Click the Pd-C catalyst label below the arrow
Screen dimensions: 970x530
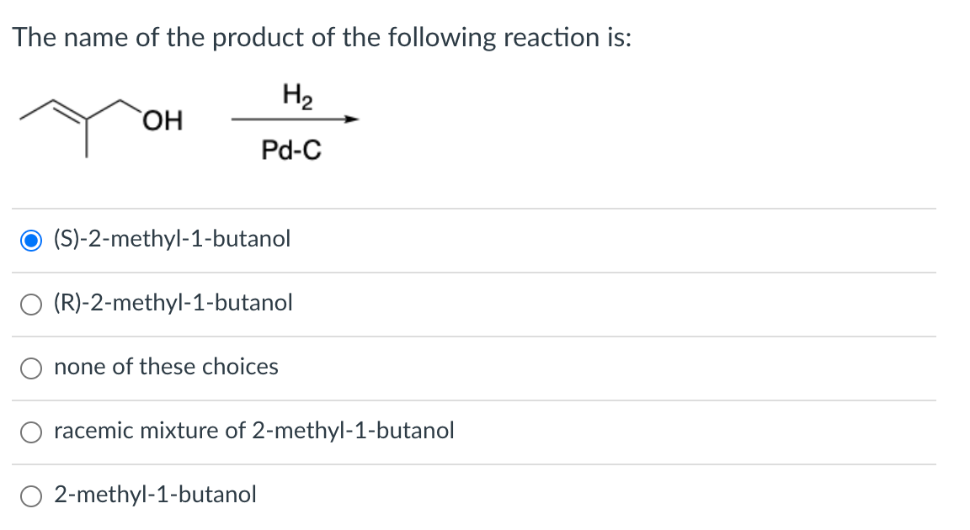tap(291, 150)
